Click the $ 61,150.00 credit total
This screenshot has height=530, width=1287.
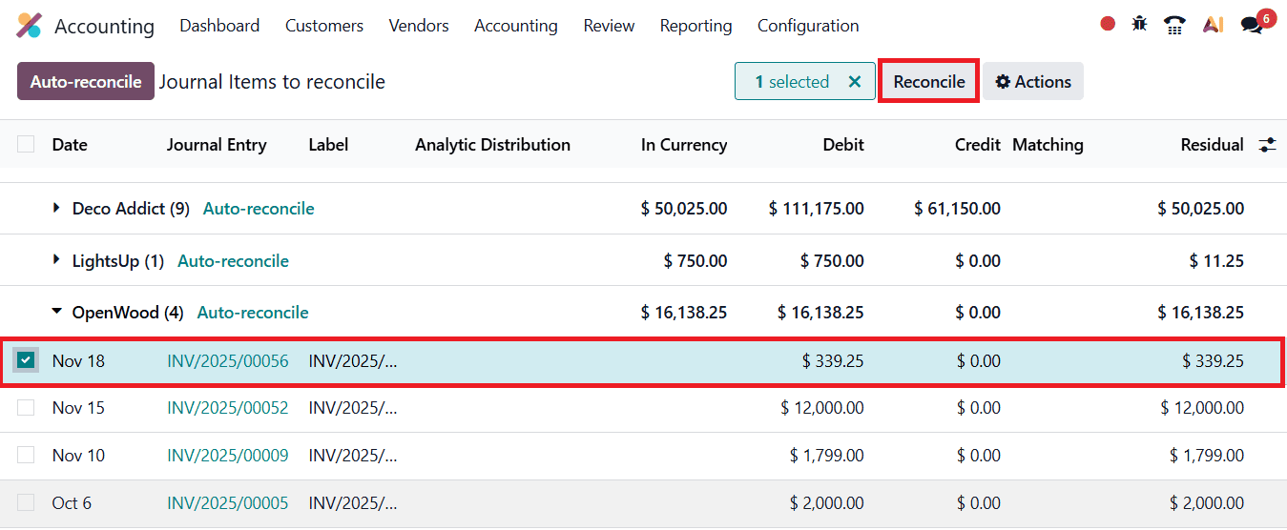tap(957, 209)
